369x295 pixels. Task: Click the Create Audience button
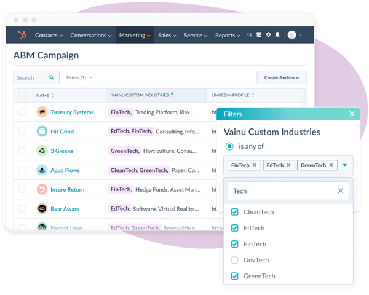click(x=281, y=77)
